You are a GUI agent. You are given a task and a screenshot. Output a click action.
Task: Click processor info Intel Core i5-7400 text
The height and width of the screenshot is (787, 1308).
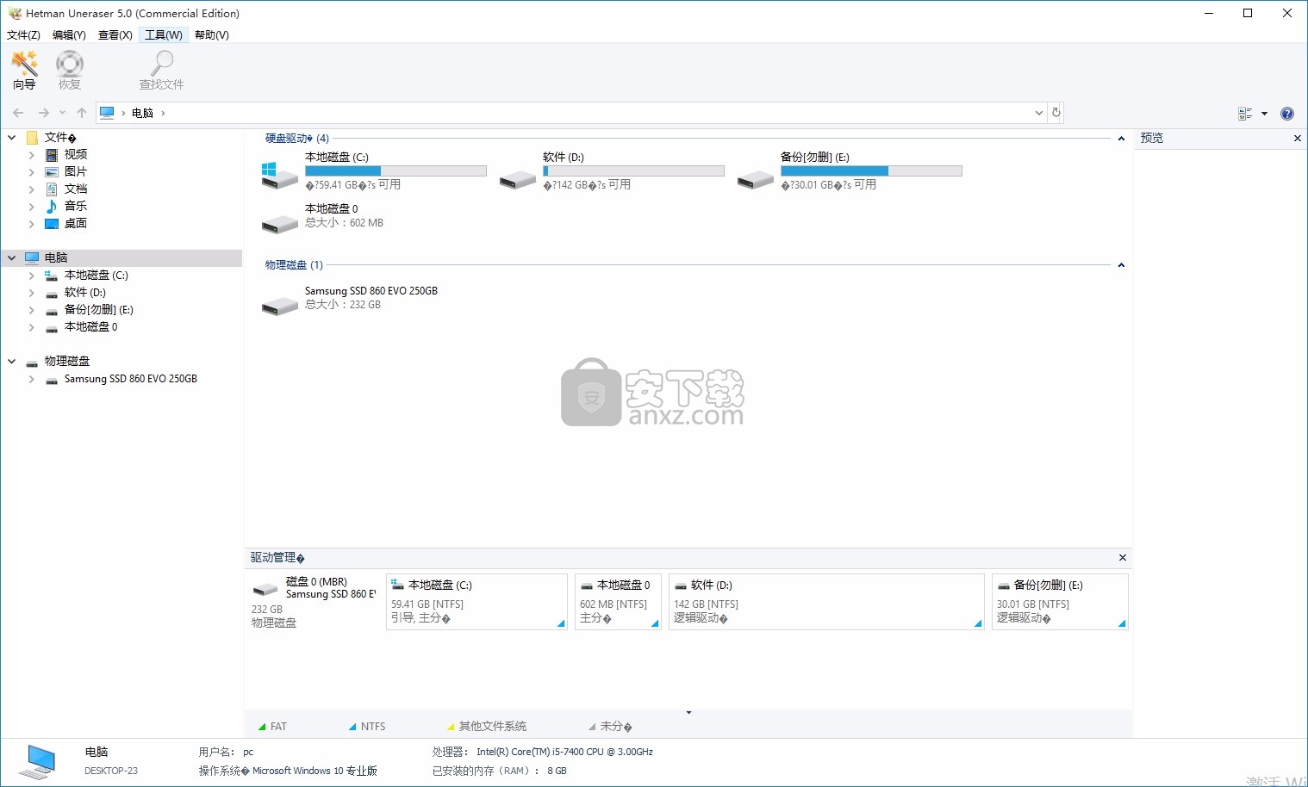tap(564, 752)
